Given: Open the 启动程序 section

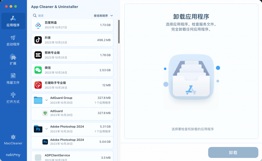Looking at the screenshot, I should (x=13, y=40).
